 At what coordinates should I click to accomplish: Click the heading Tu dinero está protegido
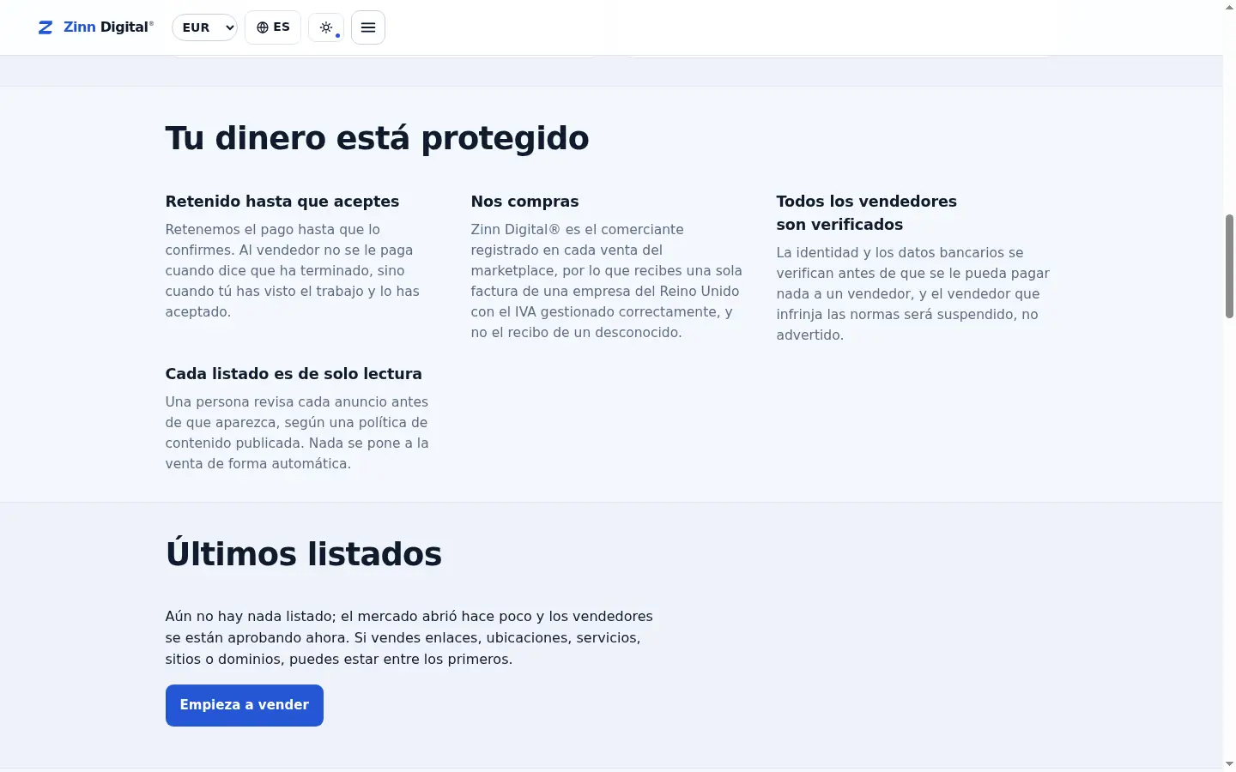click(x=378, y=138)
